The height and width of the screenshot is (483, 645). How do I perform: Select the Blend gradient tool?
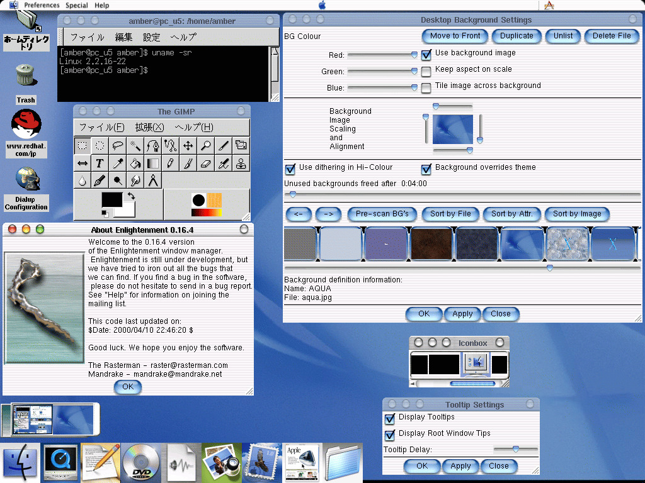[x=153, y=163]
